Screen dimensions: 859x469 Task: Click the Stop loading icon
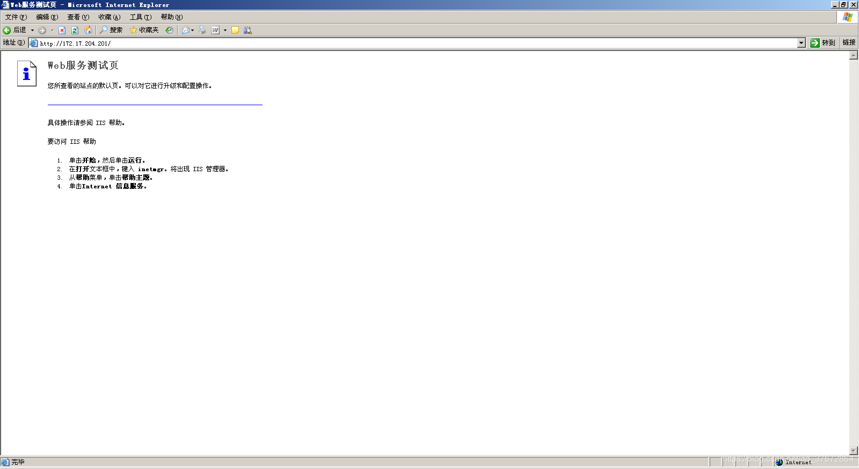(x=62, y=30)
